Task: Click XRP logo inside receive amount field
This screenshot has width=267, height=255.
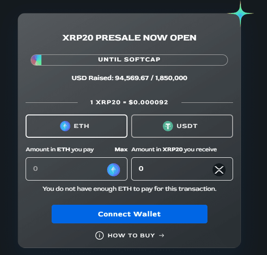Action: coord(219,170)
